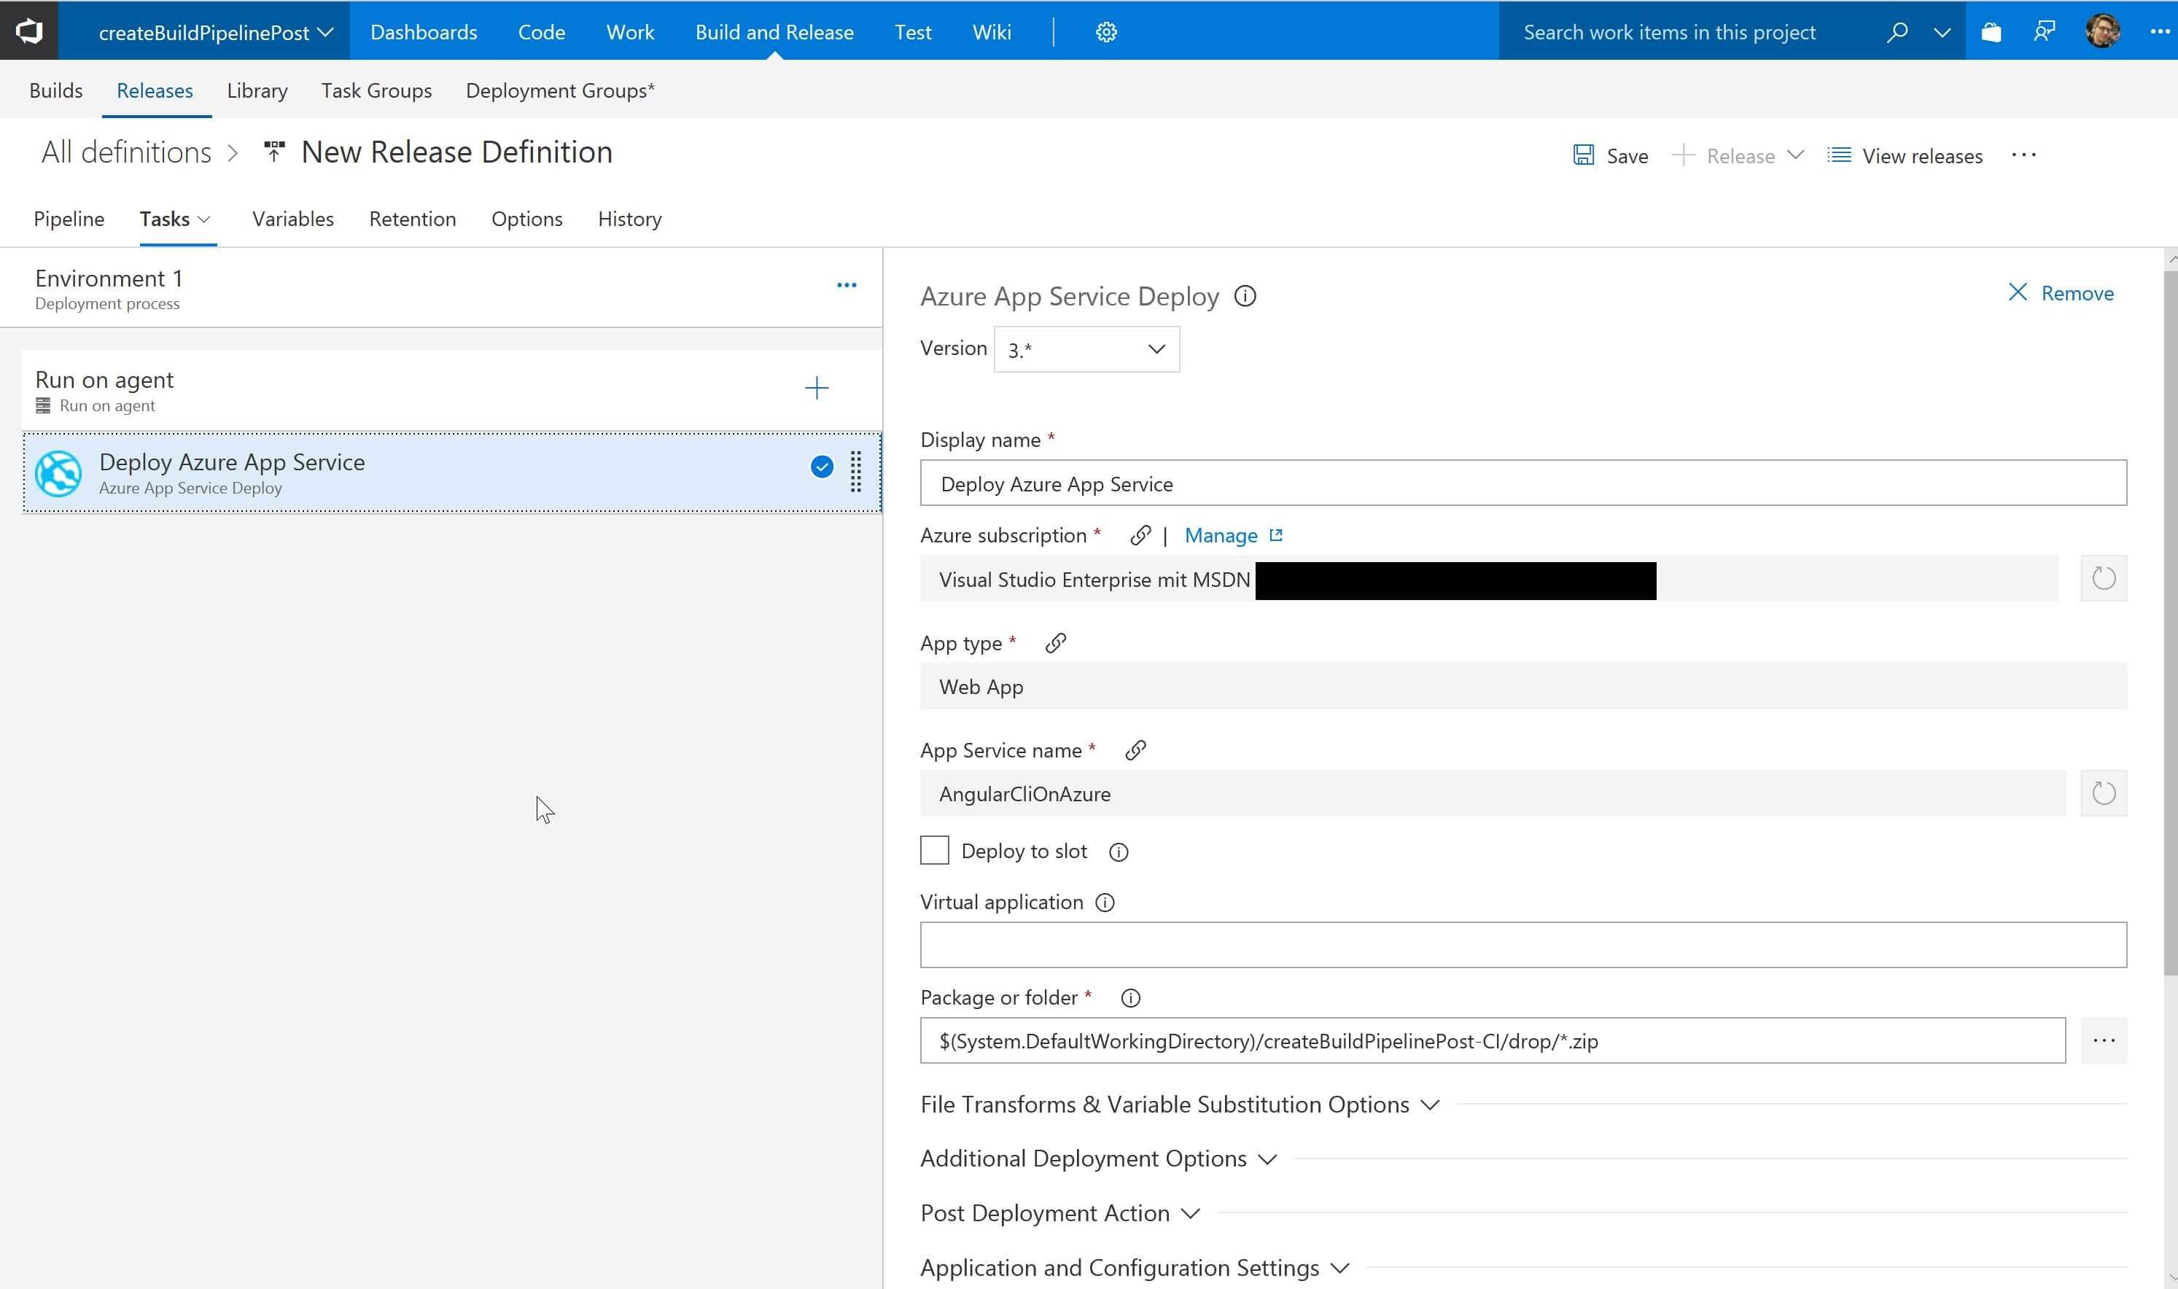Switch to the Variables tab
Viewport: 2178px width, 1289px height.
pos(292,219)
